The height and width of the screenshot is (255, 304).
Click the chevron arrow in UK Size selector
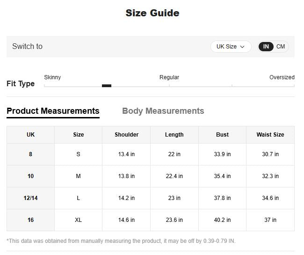tap(242, 47)
